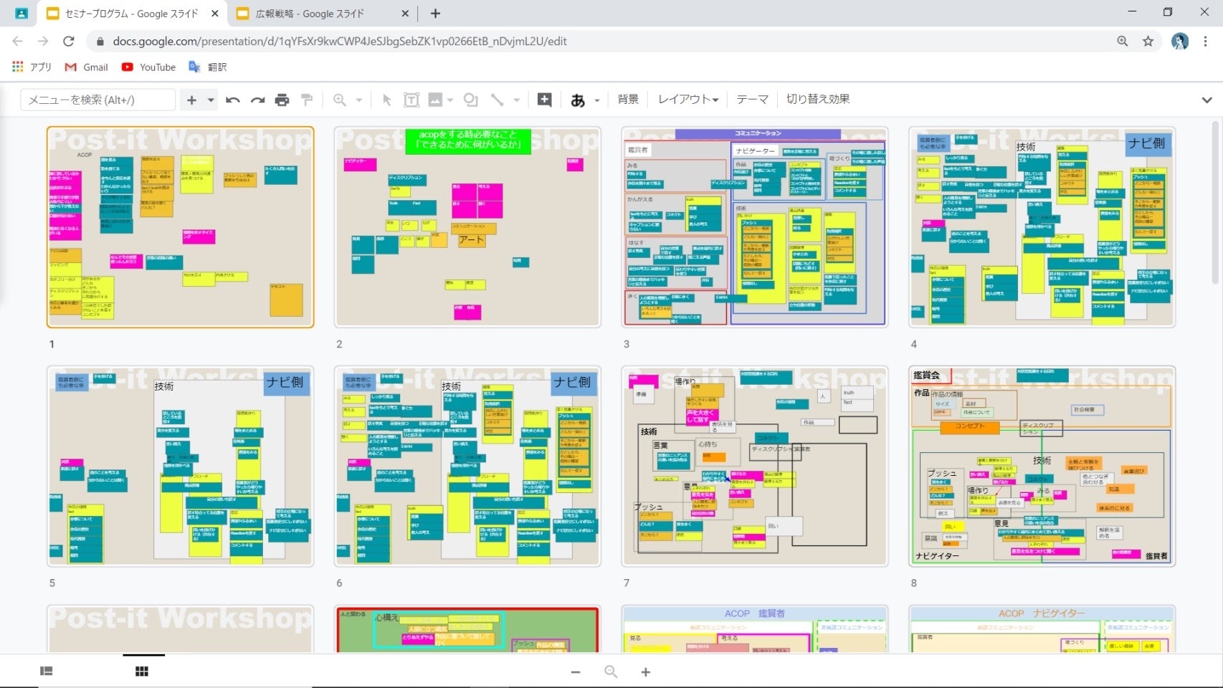Screen dimensions: 1223x688
Task: Select the text box tool
Action: point(411,100)
